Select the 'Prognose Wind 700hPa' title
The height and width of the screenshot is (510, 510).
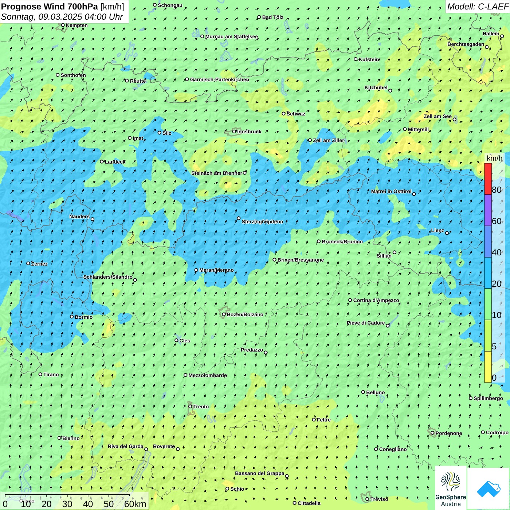point(50,7)
